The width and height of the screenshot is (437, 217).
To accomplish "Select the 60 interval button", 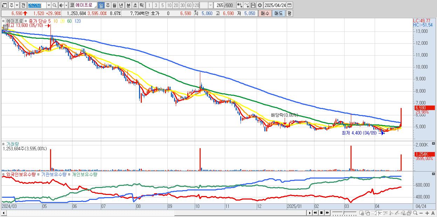I will coord(189,5).
